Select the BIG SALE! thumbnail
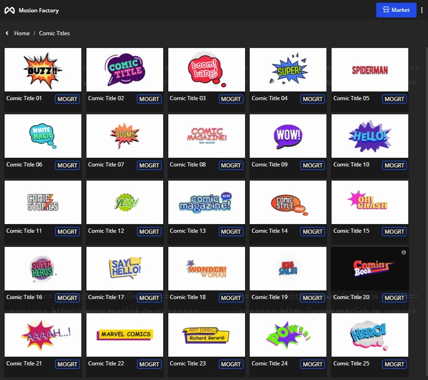Image resolution: width=428 pixels, height=380 pixels. [x=288, y=268]
